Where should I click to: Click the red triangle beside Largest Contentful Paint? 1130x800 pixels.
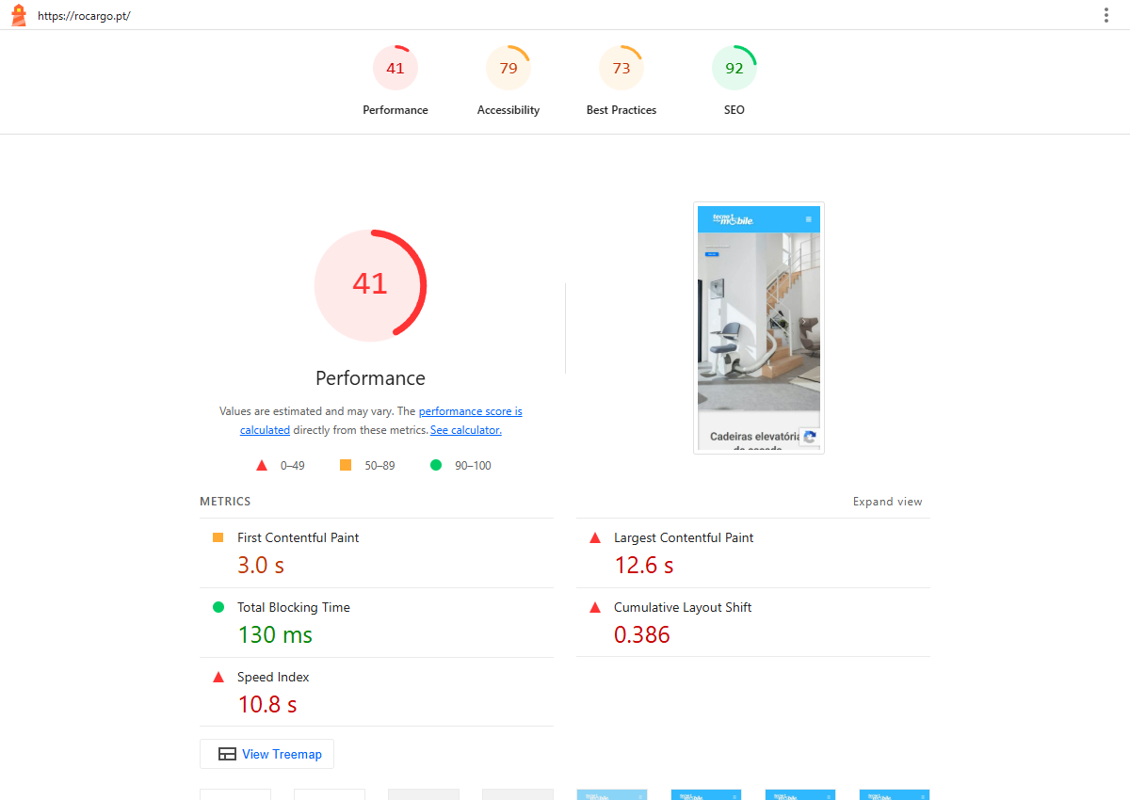[x=595, y=537]
